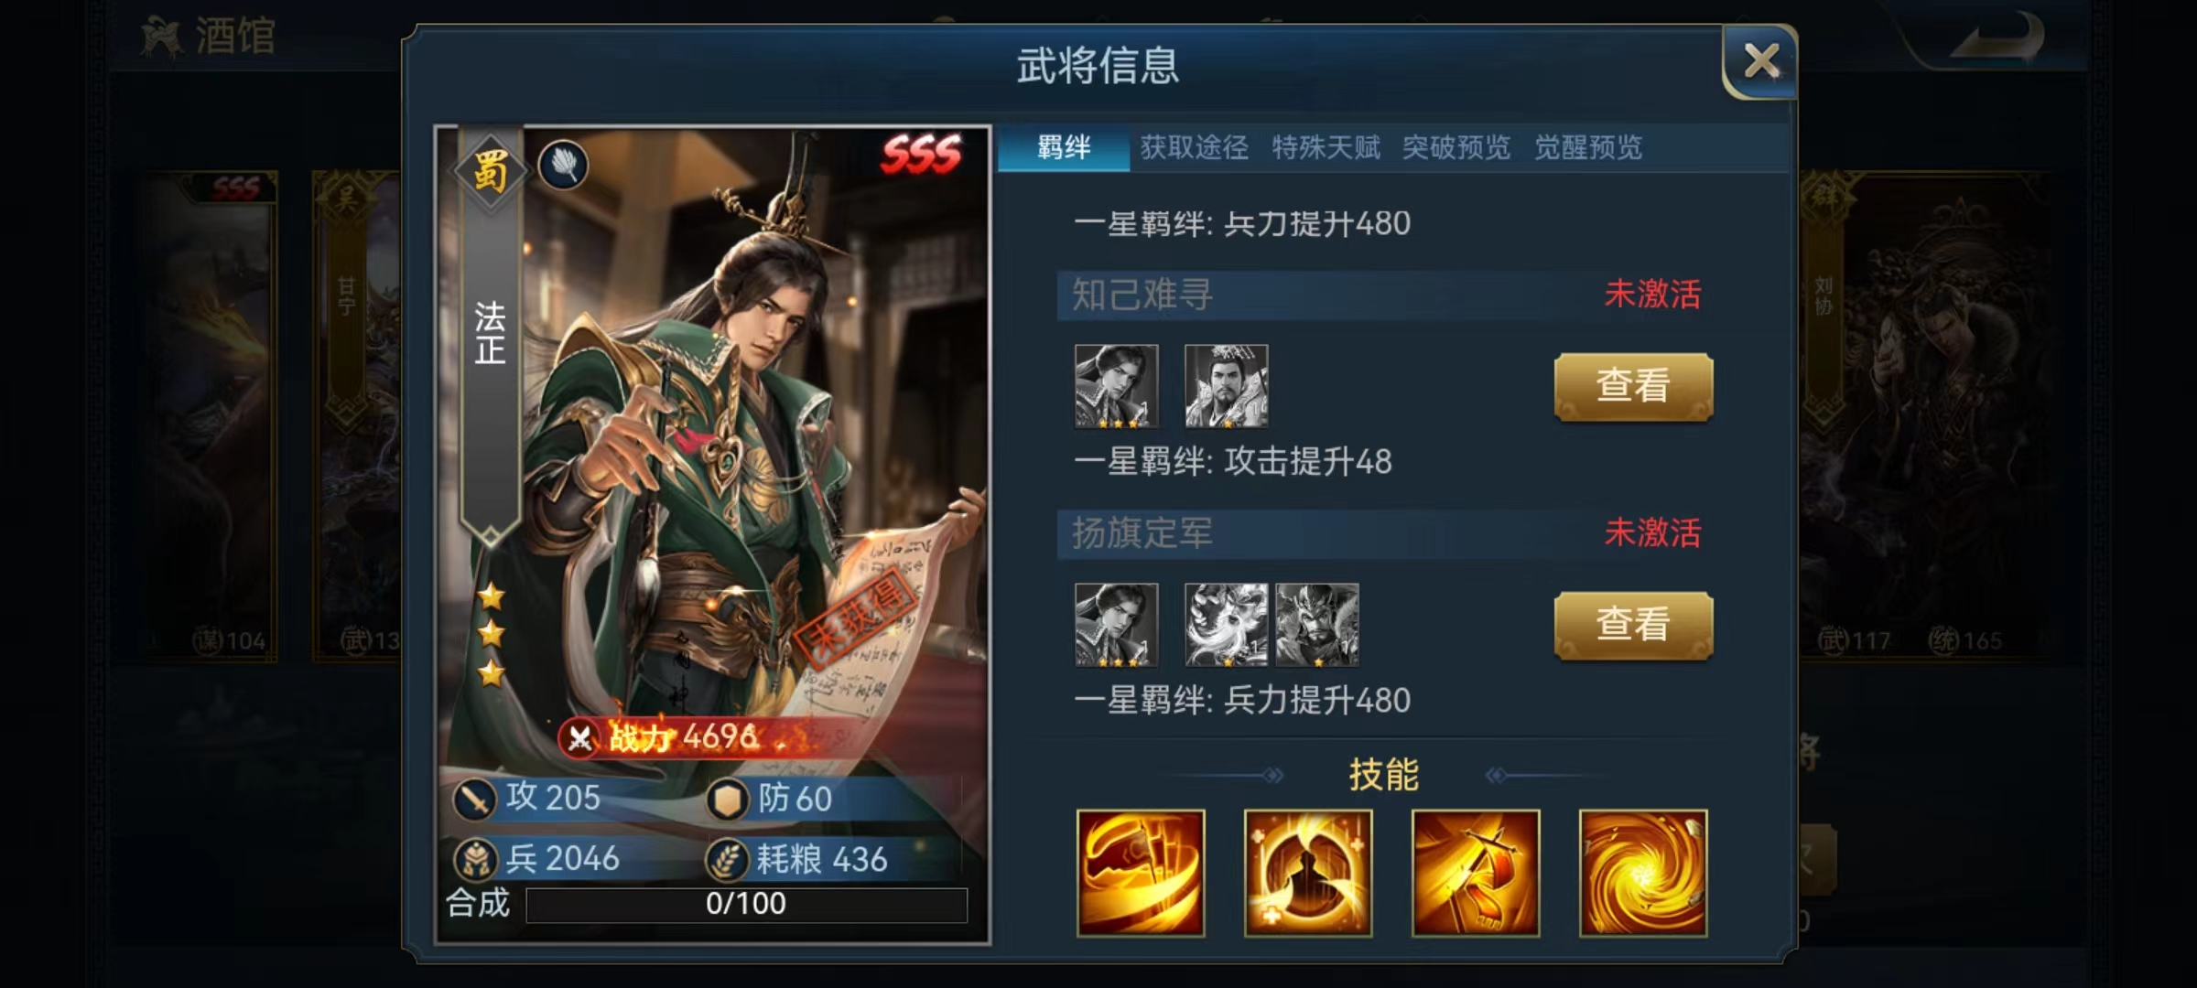The height and width of the screenshot is (988, 2197).
Task: Open the second skill icon with seated figure
Action: 1308,873
